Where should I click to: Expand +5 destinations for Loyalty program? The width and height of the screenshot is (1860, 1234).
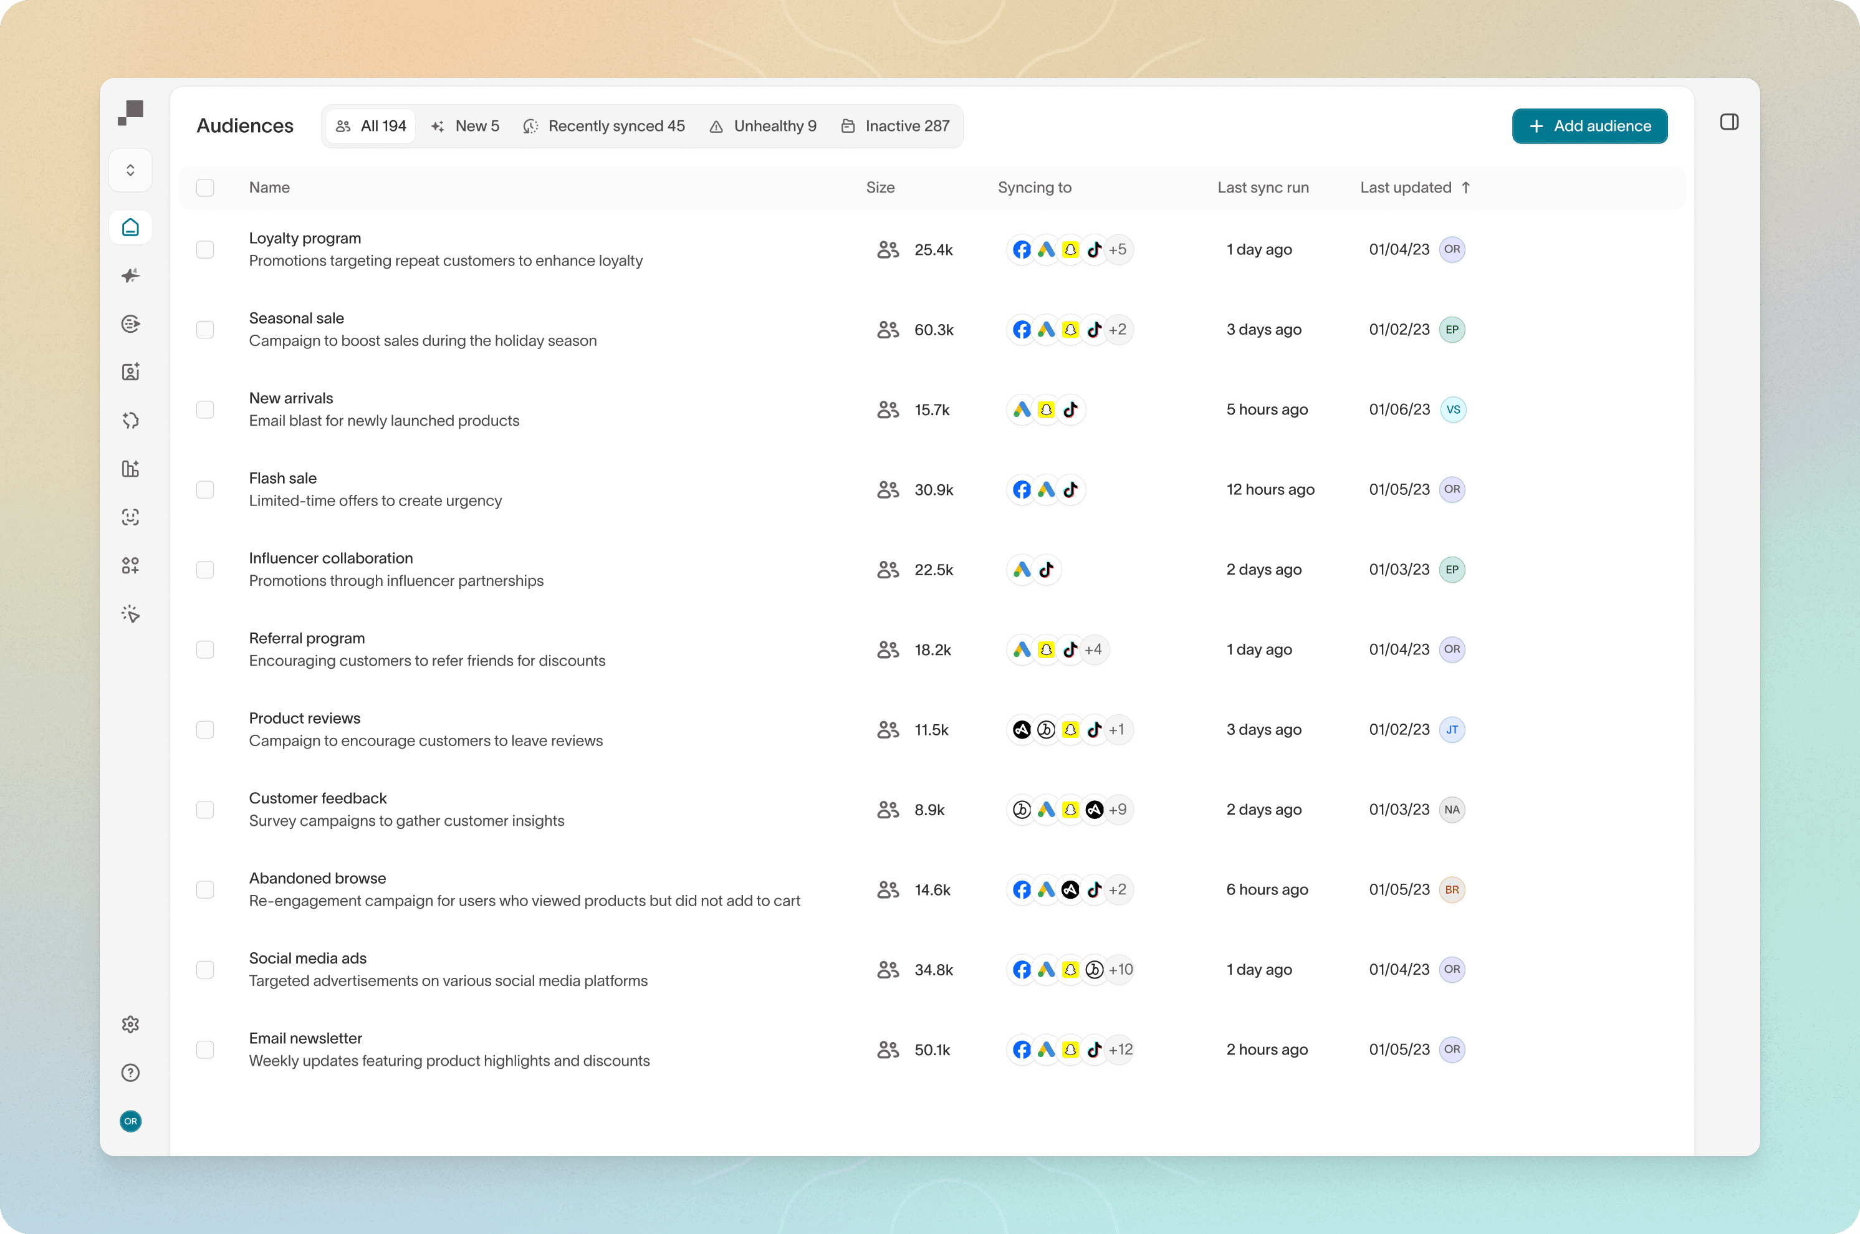(1117, 249)
